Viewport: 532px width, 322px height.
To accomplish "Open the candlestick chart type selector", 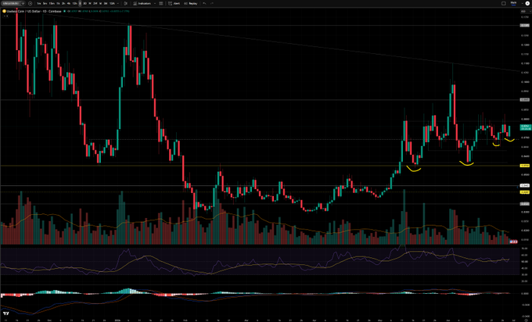I will coord(125,3).
